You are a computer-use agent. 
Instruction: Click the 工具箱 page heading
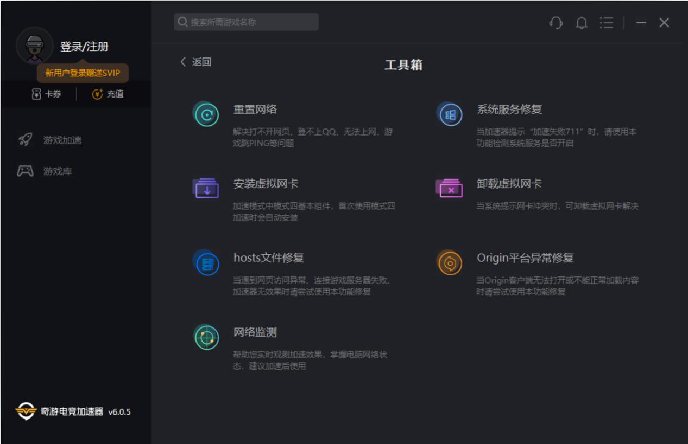[403, 65]
